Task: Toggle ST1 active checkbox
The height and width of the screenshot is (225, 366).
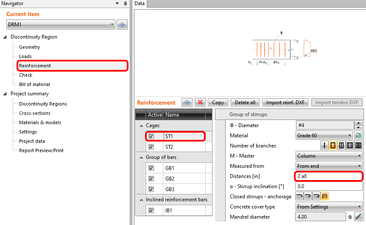Action: click(x=151, y=136)
